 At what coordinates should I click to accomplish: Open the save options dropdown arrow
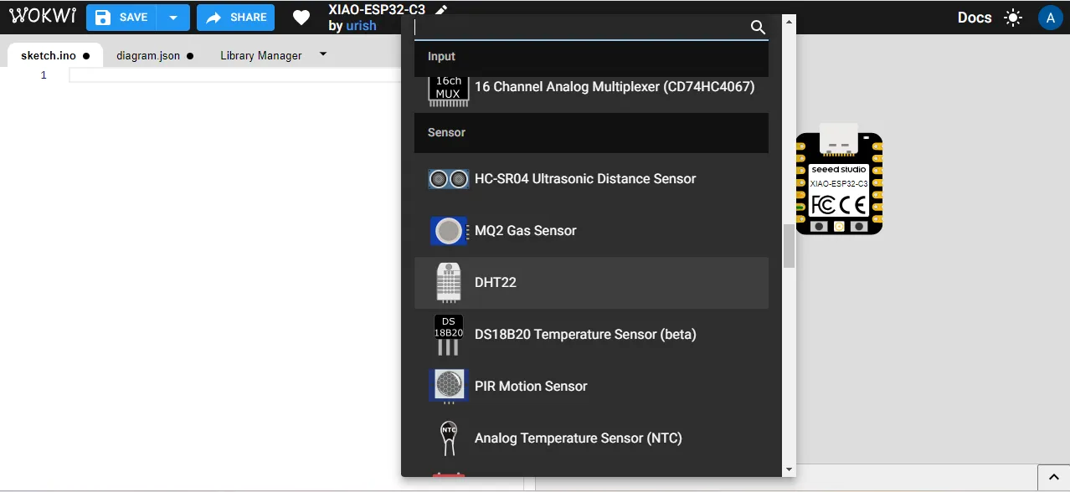(x=173, y=18)
